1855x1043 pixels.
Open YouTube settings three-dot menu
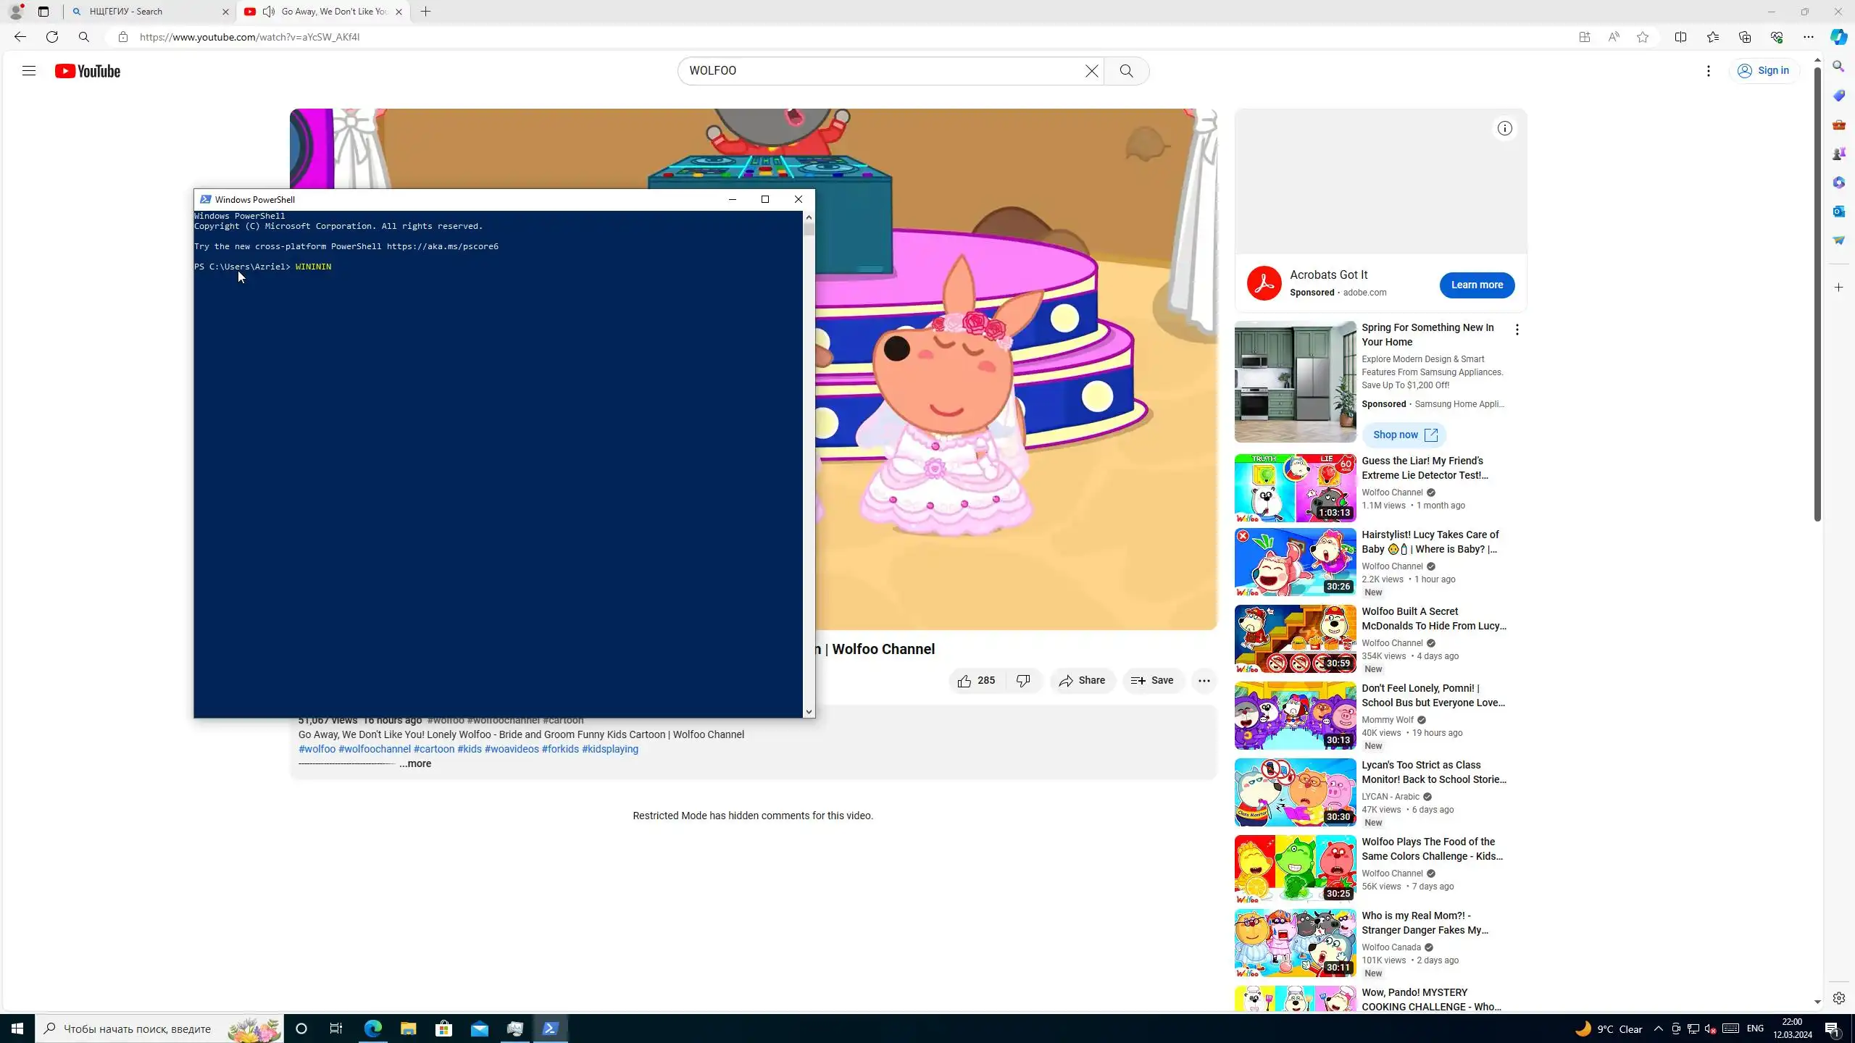[x=1709, y=71]
